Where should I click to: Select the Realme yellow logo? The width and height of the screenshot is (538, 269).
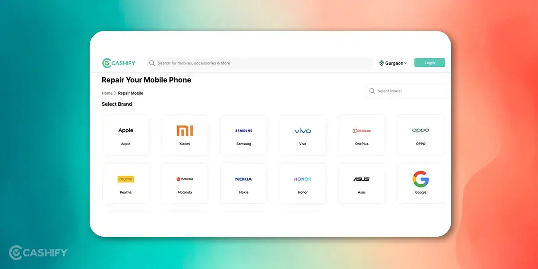tap(126, 179)
